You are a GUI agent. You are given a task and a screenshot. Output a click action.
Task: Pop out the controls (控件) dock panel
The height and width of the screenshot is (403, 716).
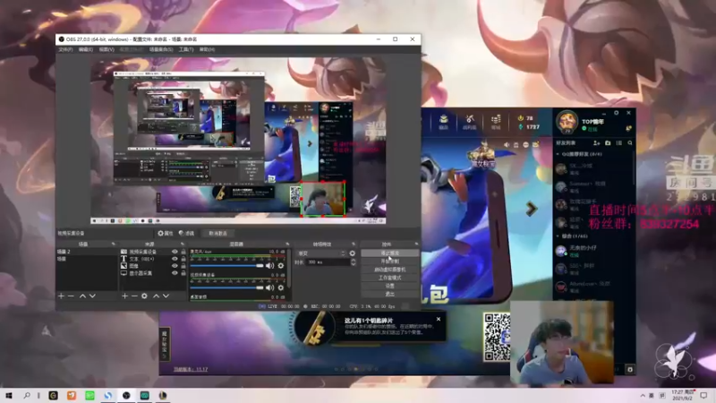[416, 244]
